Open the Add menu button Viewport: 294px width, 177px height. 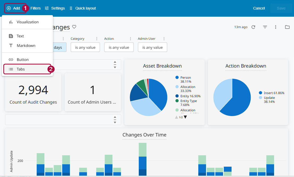[14, 8]
